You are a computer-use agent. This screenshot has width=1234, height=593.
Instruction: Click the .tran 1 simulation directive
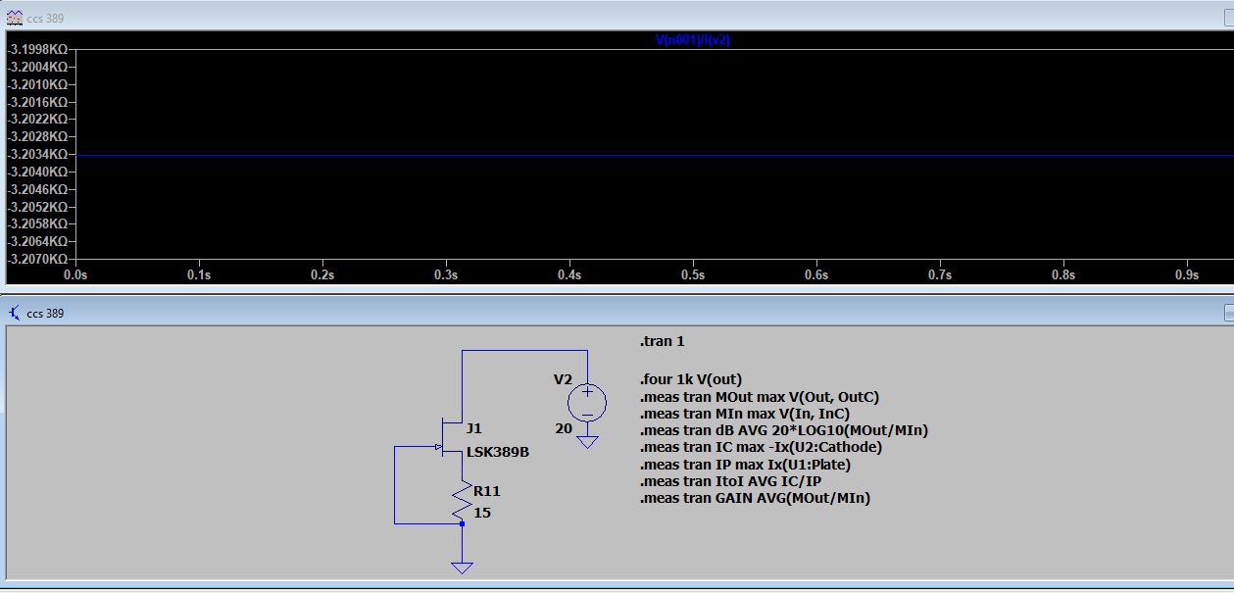tap(663, 342)
